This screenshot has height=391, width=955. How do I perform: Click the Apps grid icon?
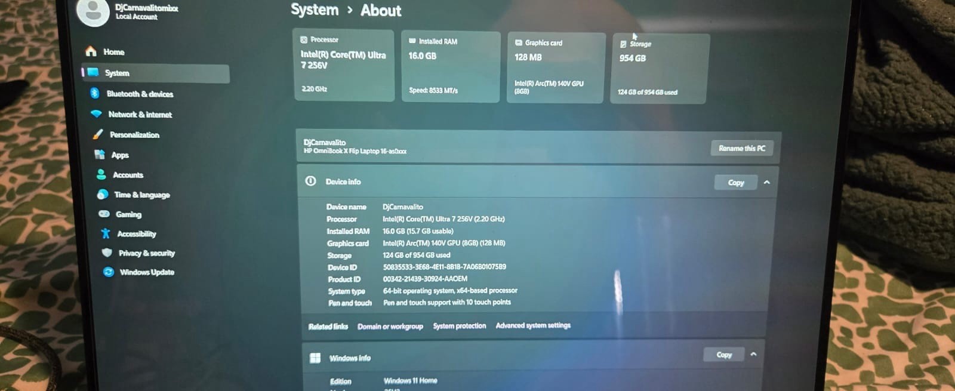click(x=100, y=154)
